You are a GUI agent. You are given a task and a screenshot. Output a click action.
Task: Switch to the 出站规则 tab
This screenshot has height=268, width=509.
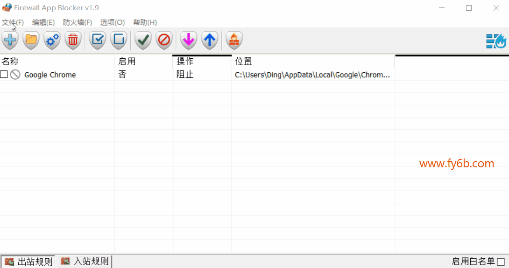point(28,261)
